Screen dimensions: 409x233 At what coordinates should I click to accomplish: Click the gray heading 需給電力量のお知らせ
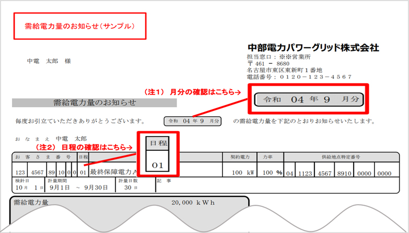pyautogui.click(x=95, y=103)
